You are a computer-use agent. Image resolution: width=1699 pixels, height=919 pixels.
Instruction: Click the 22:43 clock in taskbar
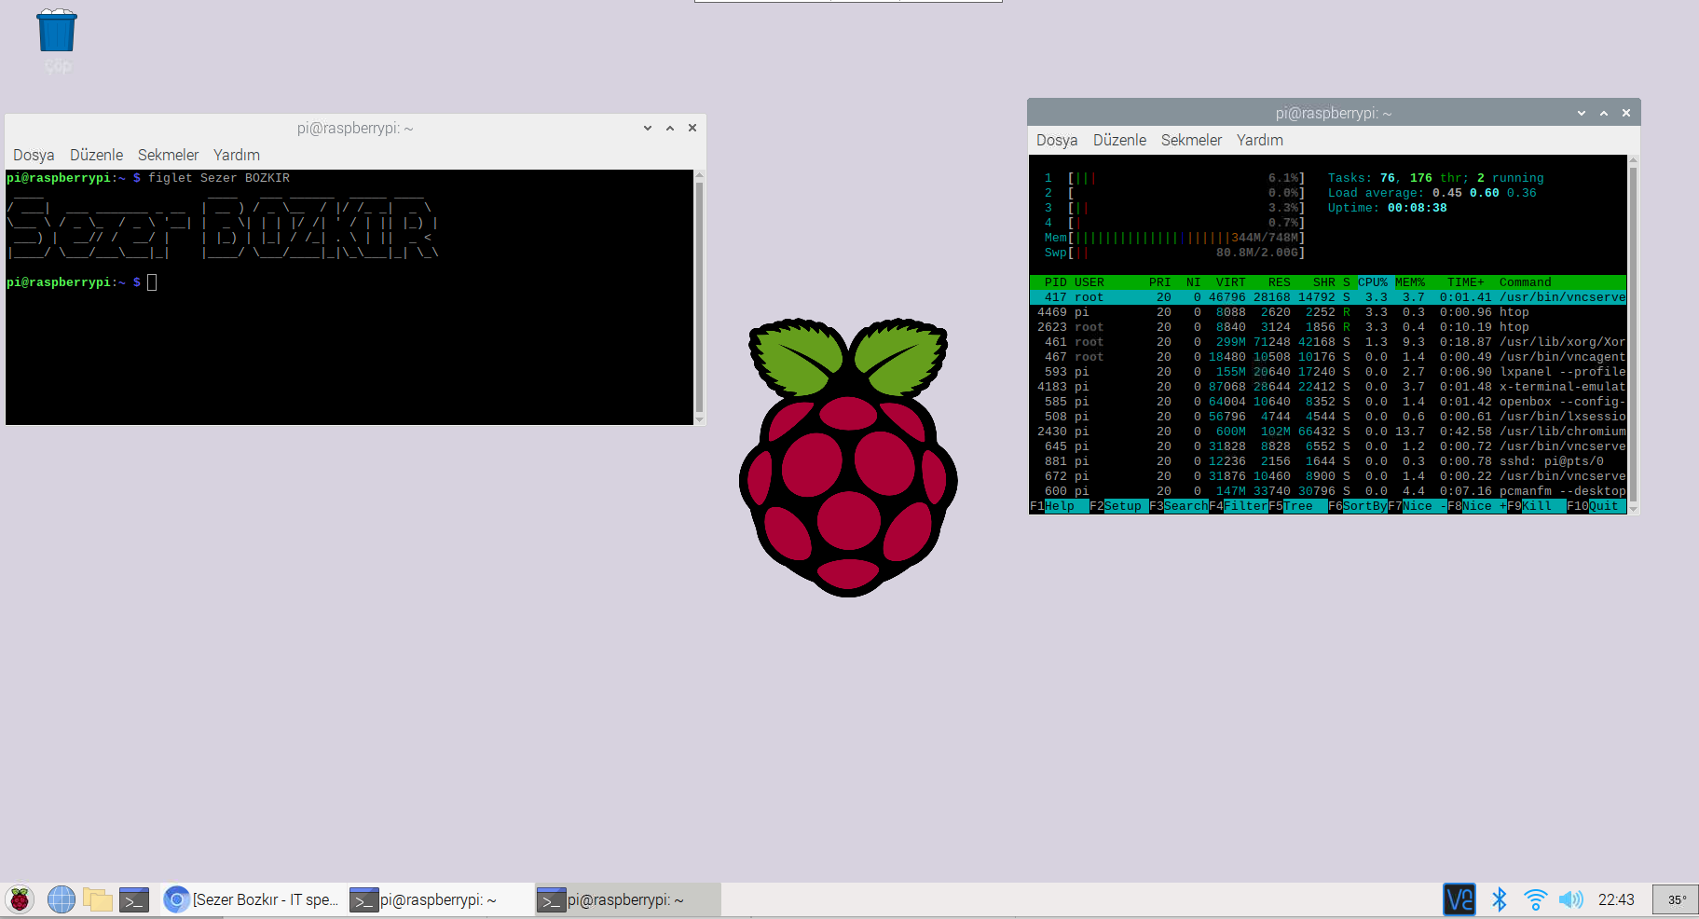click(x=1616, y=899)
